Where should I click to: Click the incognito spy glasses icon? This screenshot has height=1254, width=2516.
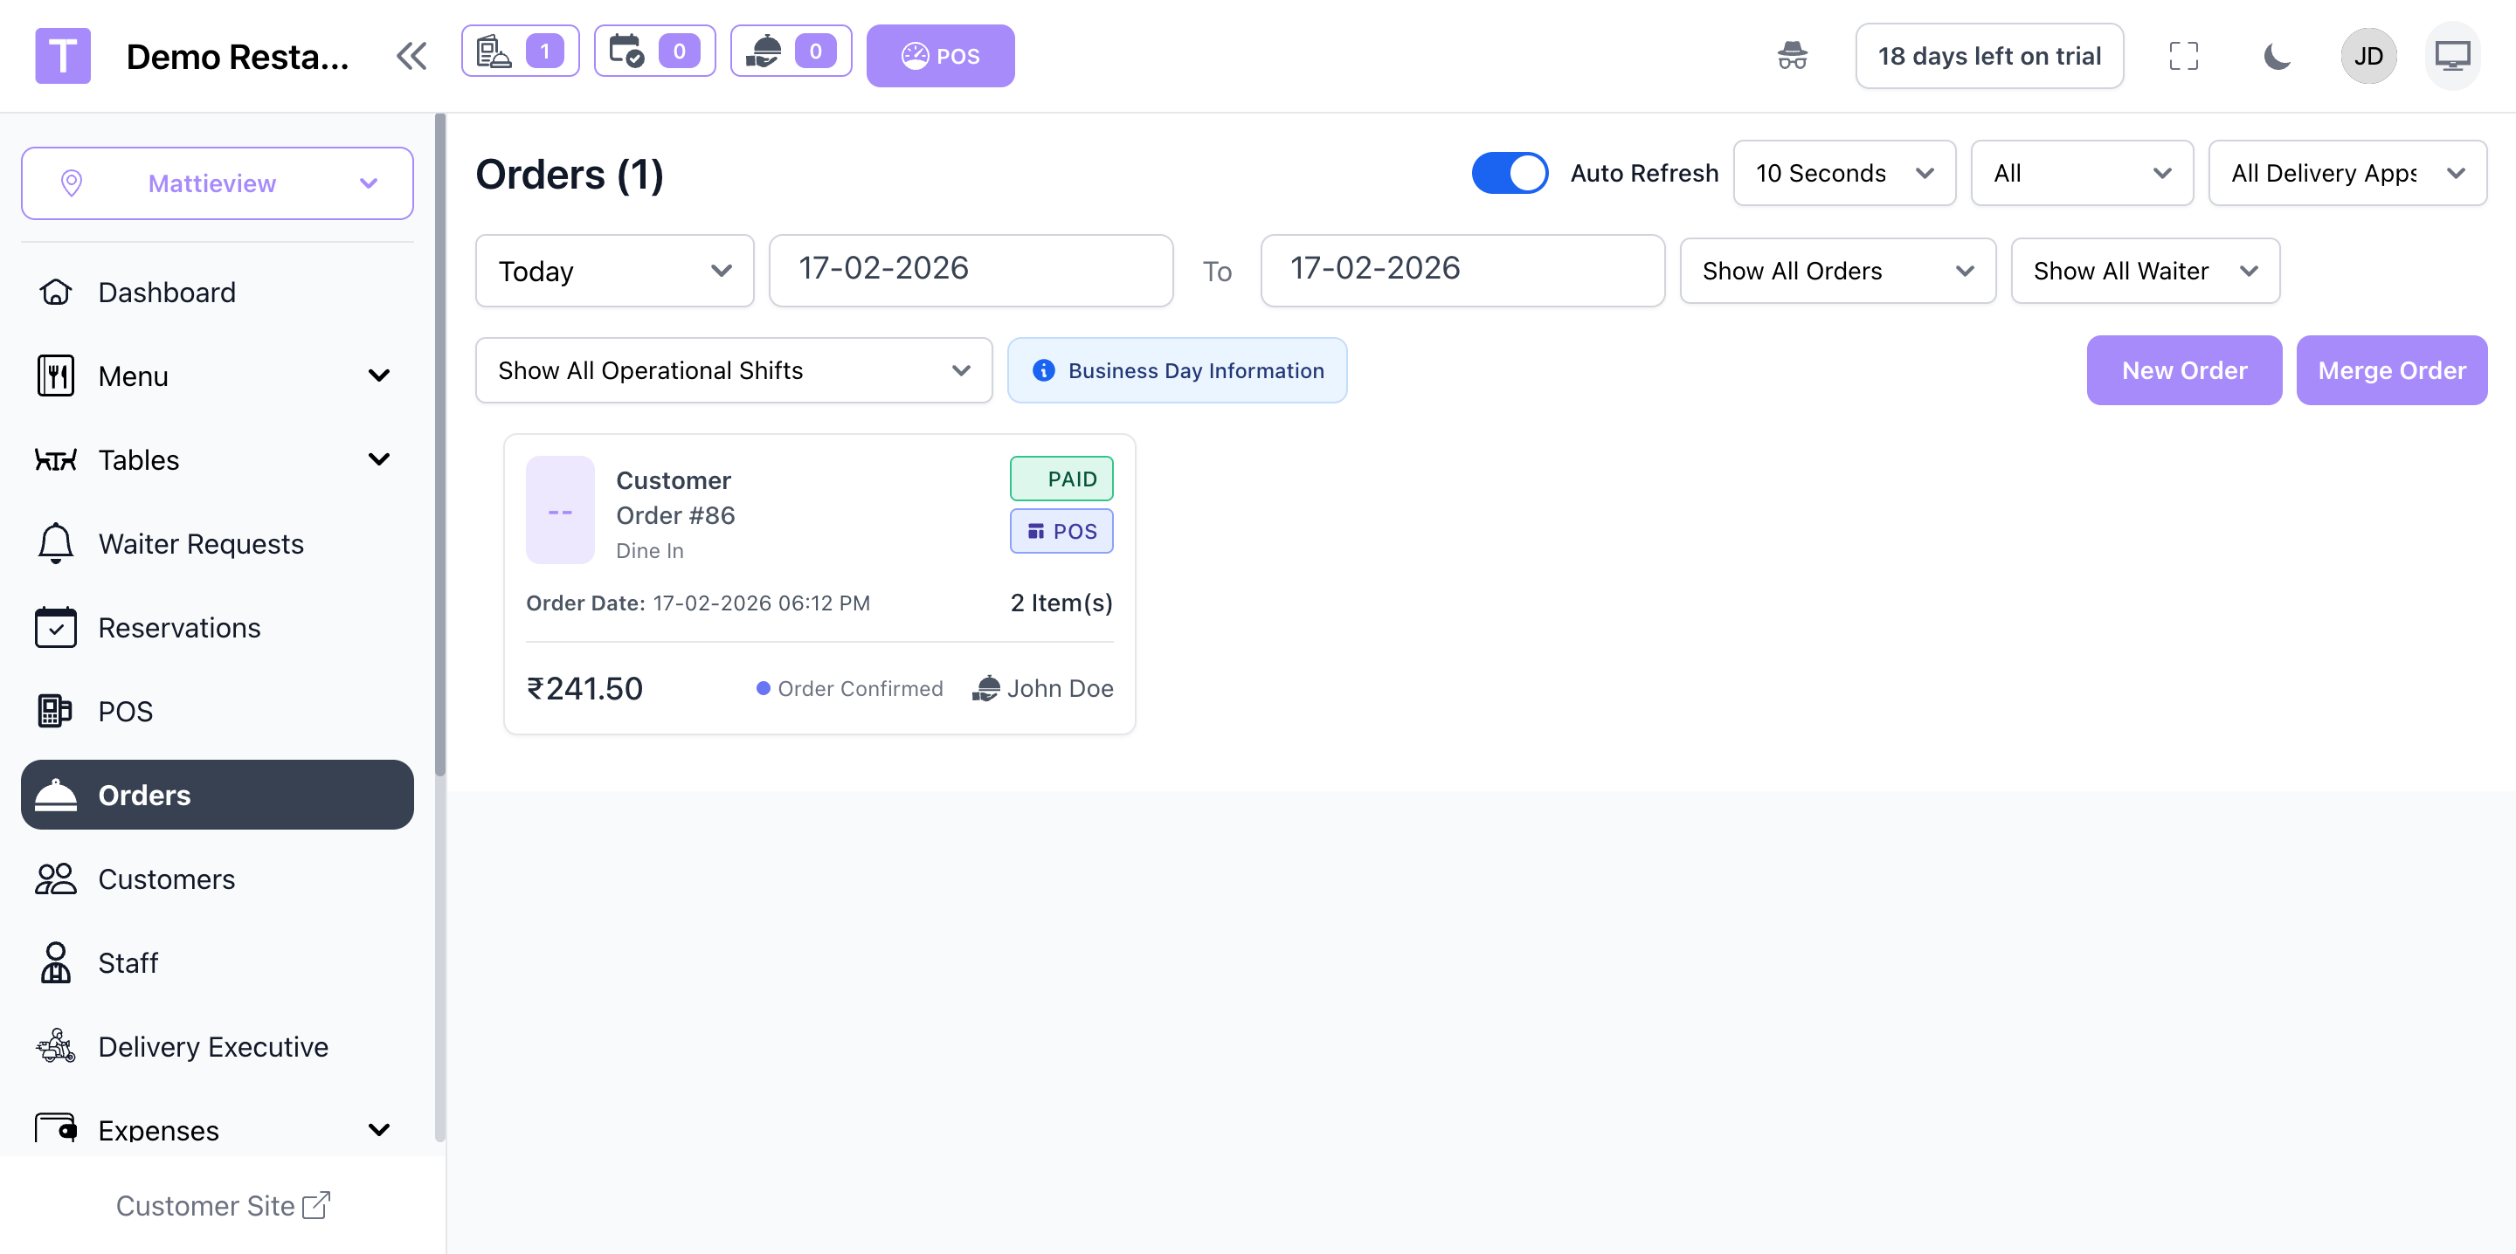point(1791,56)
